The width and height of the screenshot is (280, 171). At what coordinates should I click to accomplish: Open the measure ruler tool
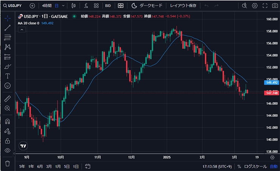pyautogui.click(x=7, y=99)
